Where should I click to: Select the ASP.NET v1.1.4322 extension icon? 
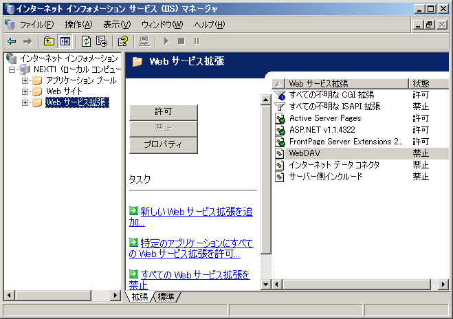[280, 130]
